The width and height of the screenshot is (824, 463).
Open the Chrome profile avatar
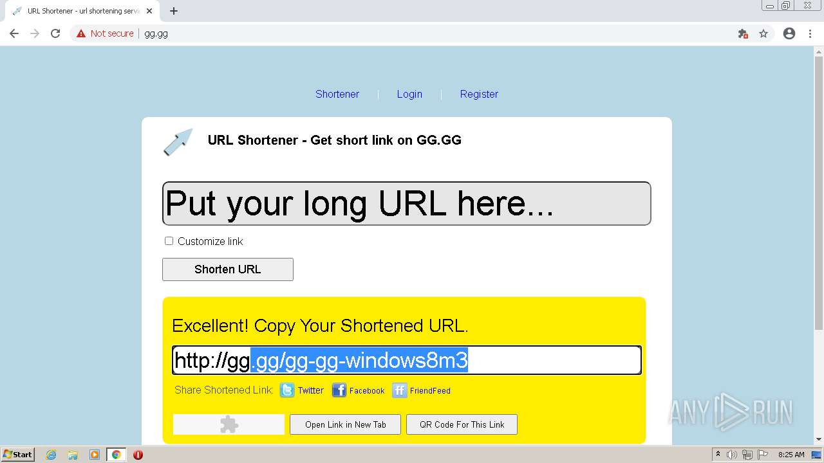click(x=789, y=33)
